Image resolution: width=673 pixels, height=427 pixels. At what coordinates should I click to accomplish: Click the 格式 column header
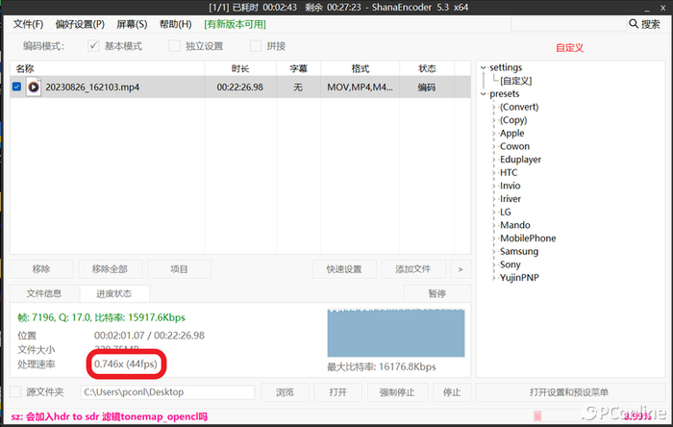[x=361, y=68]
